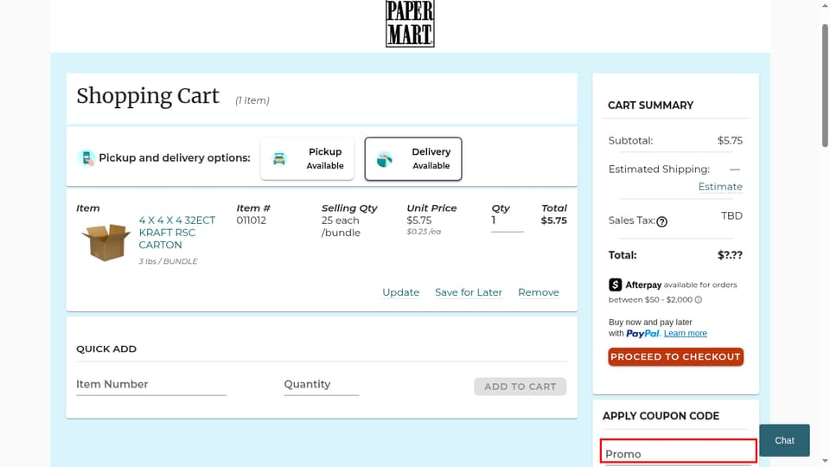Click the Total '$?.??' value
This screenshot has height=467, width=830.
click(730, 254)
